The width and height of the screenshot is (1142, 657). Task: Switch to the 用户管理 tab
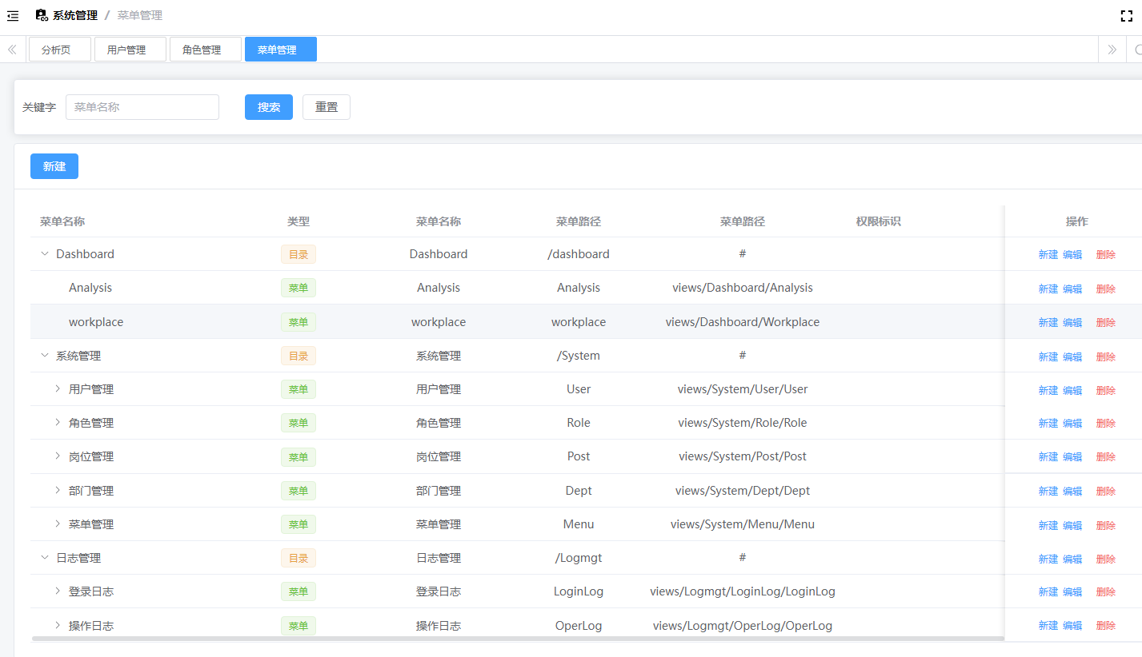tap(130, 50)
